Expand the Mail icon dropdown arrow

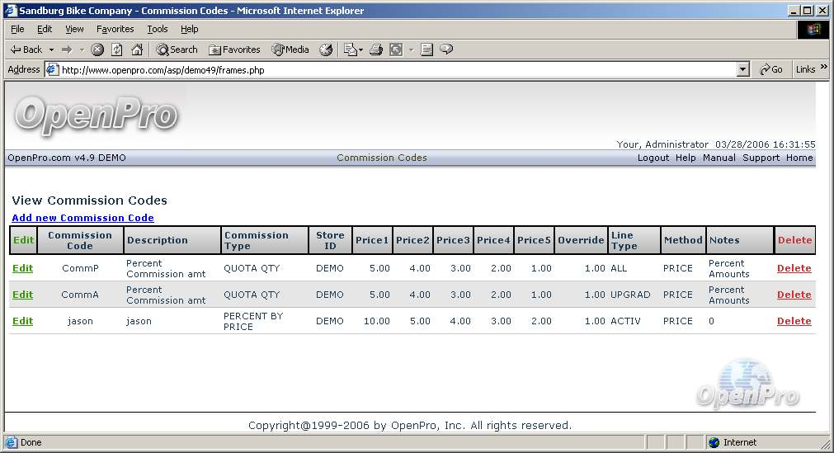coord(360,50)
